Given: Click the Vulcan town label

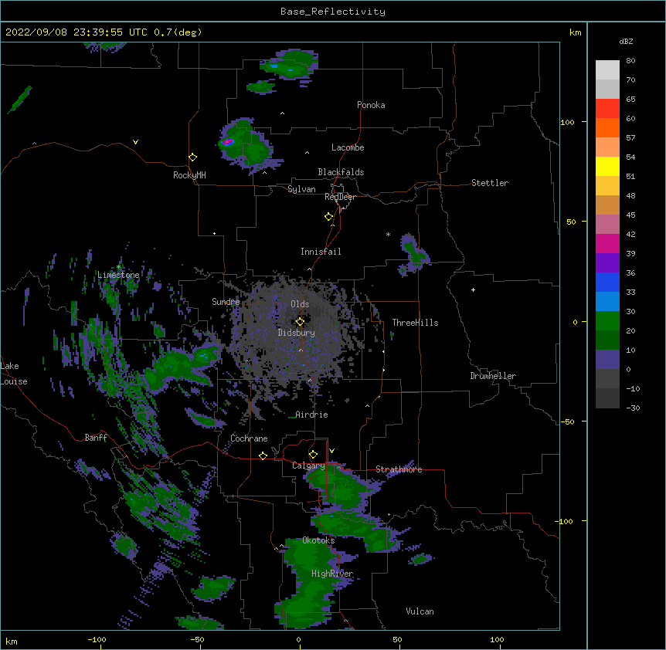Looking at the screenshot, I should 420,611.
